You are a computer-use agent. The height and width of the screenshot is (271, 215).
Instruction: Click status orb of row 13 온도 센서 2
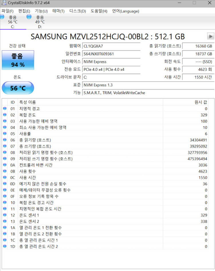(5, 221)
